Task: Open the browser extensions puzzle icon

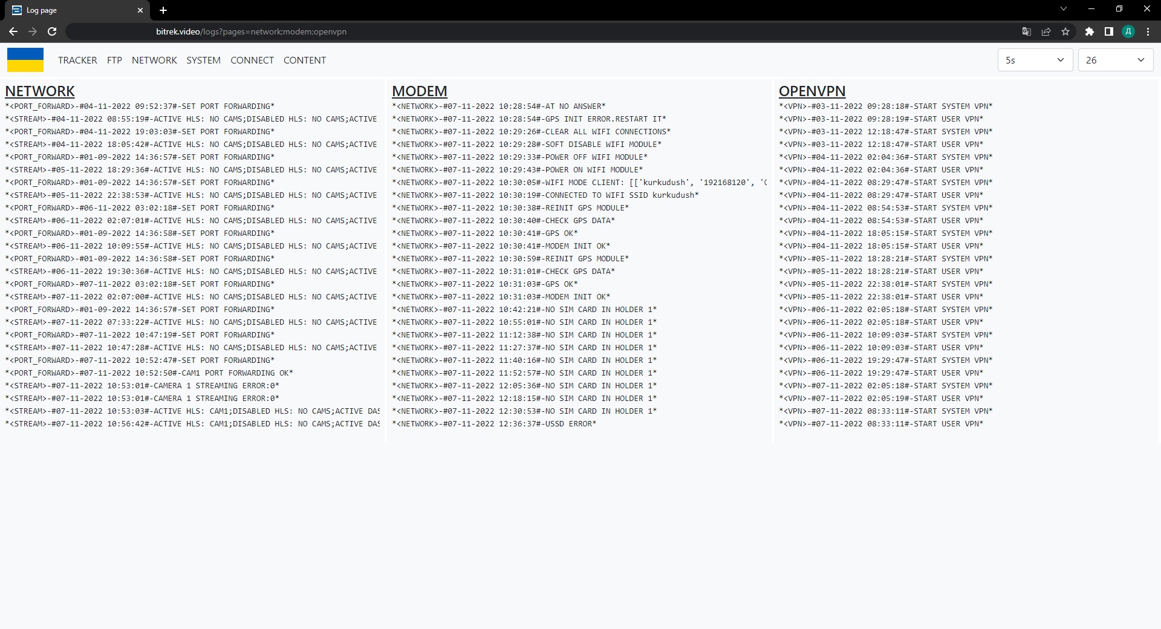Action: pyautogui.click(x=1089, y=31)
